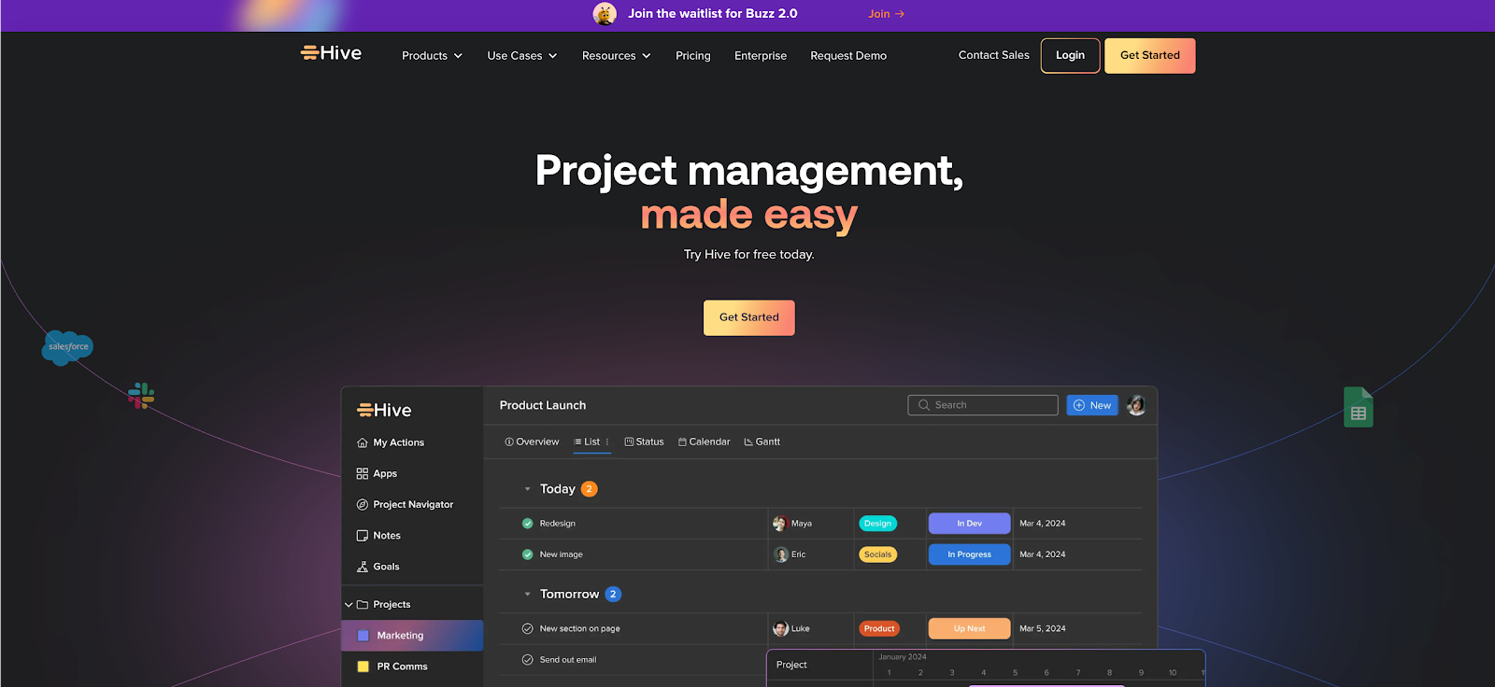Collapse the Today task section
The image size is (1495, 687).
point(527,489)
